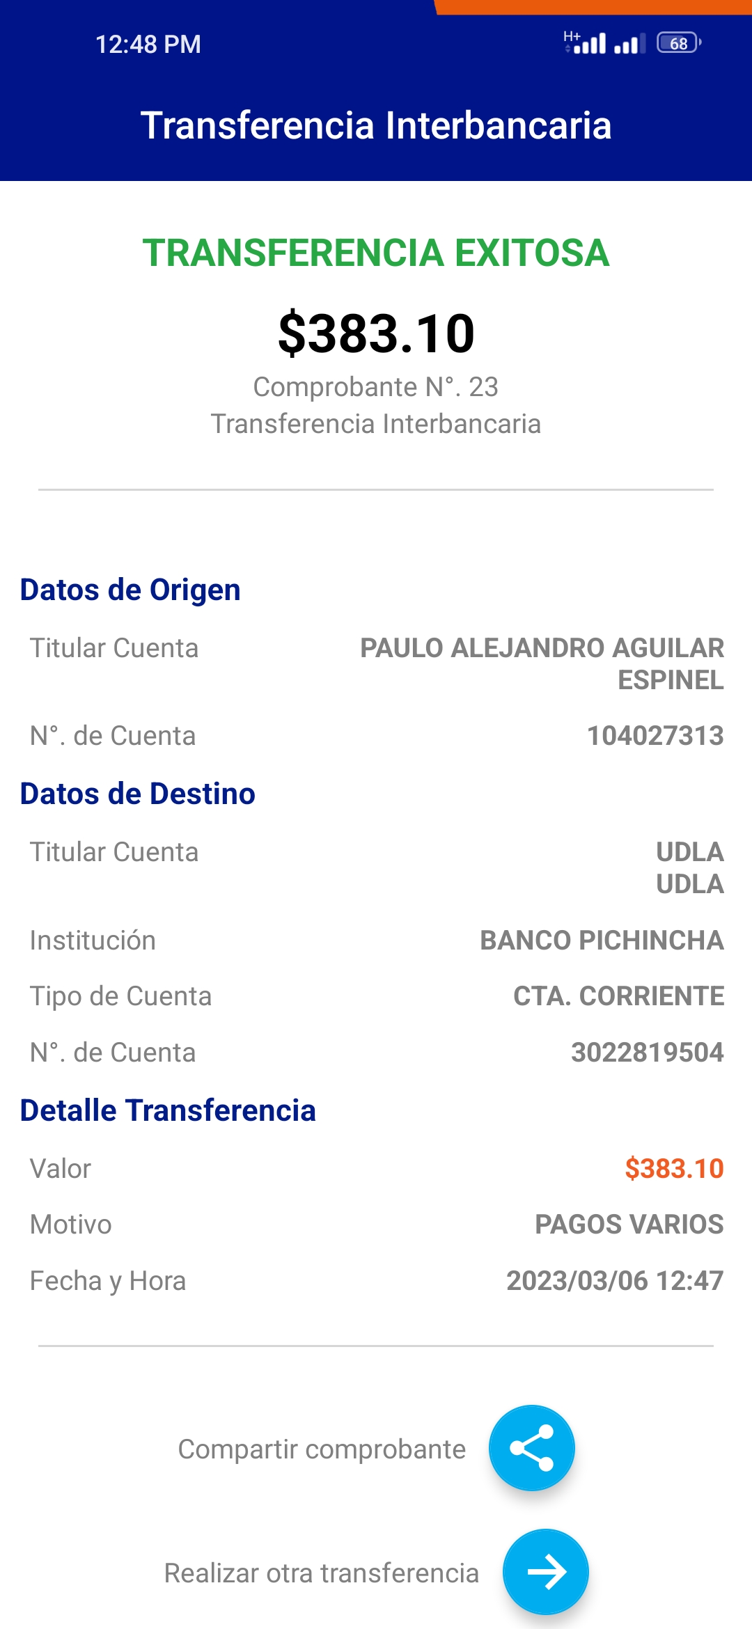Tap the 'Detalle Transferencia' section heading
752x1629 pixels.
[x=168, y=1110]
